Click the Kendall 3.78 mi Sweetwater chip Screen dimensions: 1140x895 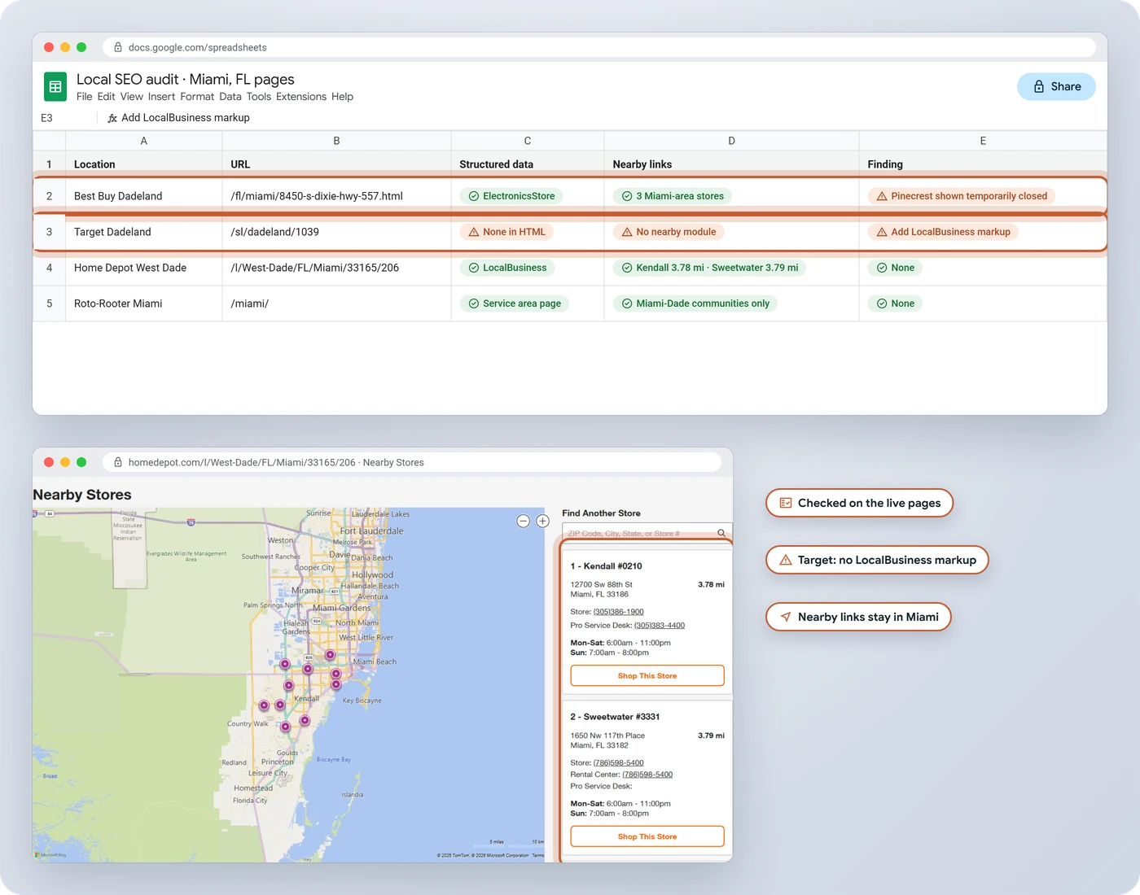(709, 268)
